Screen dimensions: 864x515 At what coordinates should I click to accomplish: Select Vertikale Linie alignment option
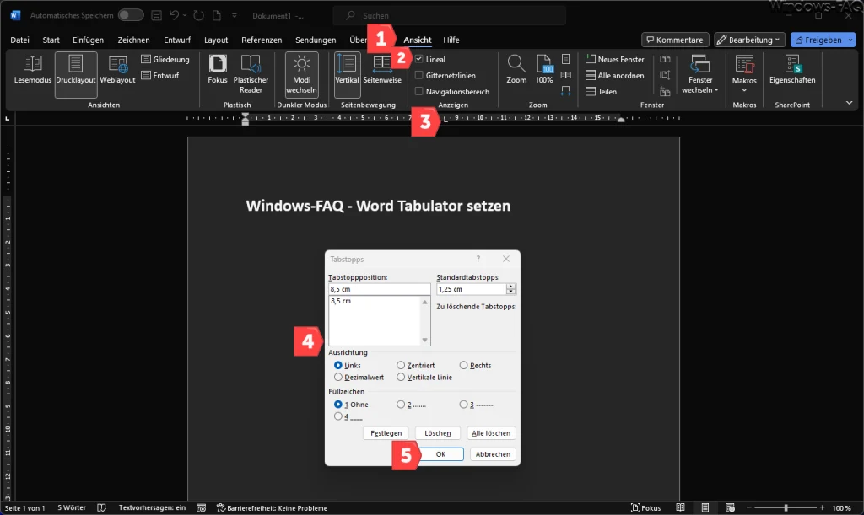pos(401,377)
